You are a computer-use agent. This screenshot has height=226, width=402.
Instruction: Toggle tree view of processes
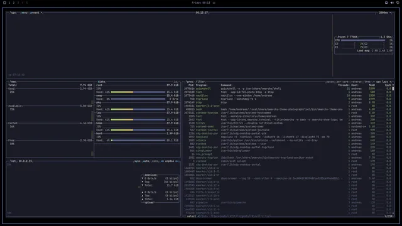click(367, 82)
